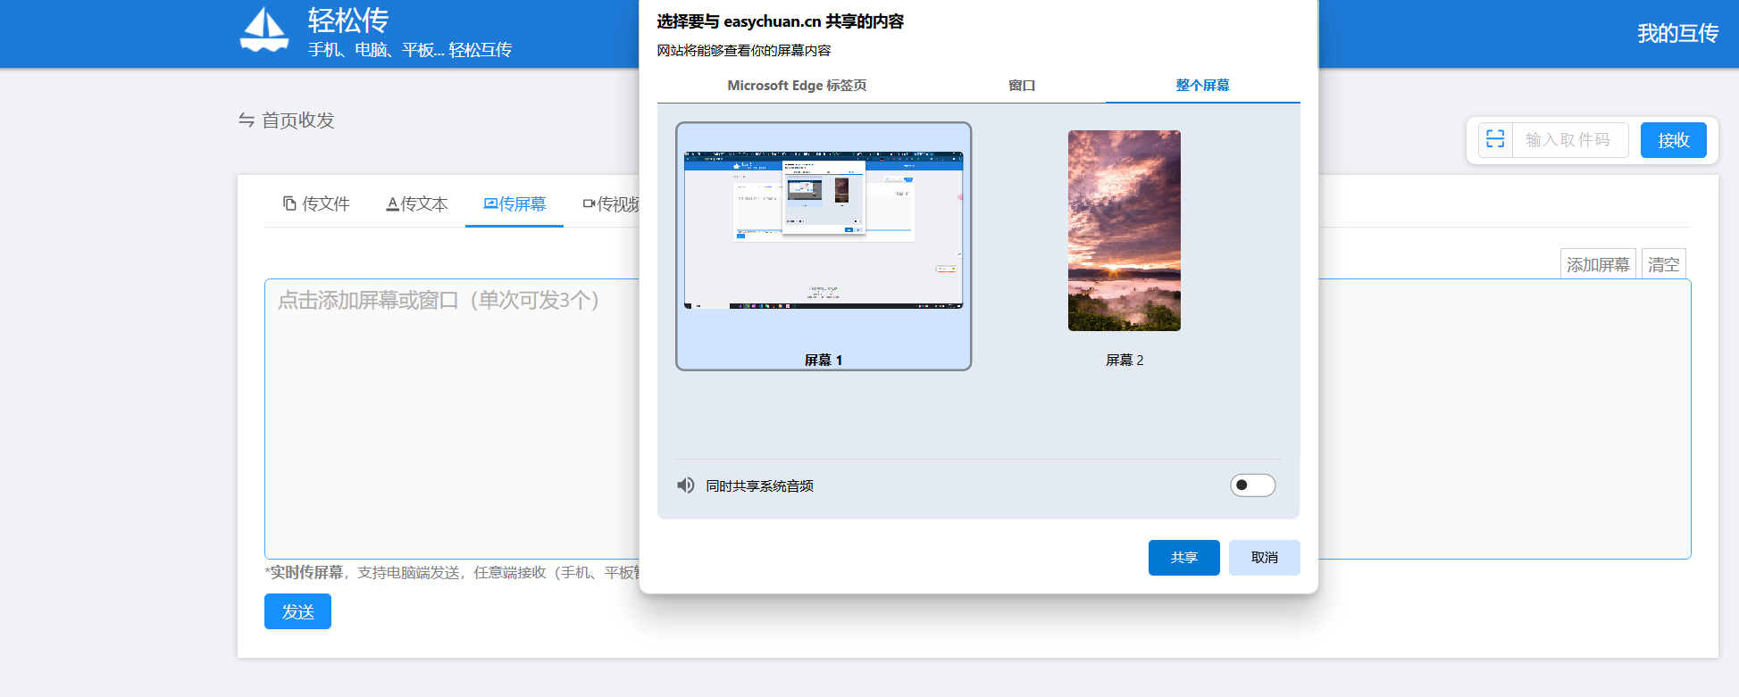1739x697 pixels.
Task: Open the 传文本 tab
Action: [x=417, y=204]
